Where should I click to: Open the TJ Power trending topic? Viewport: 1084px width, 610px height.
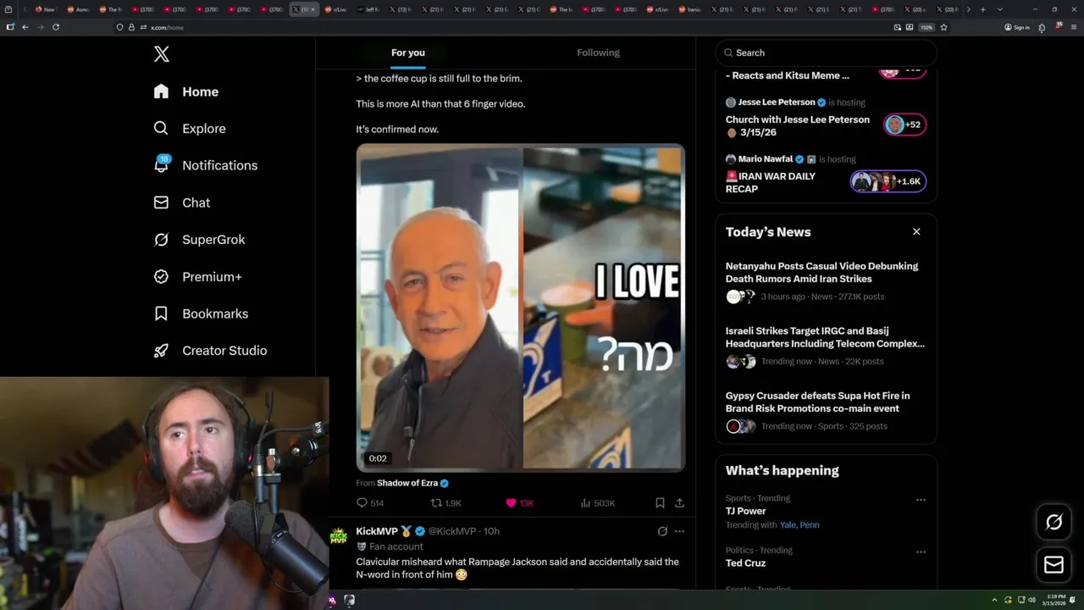746,511
